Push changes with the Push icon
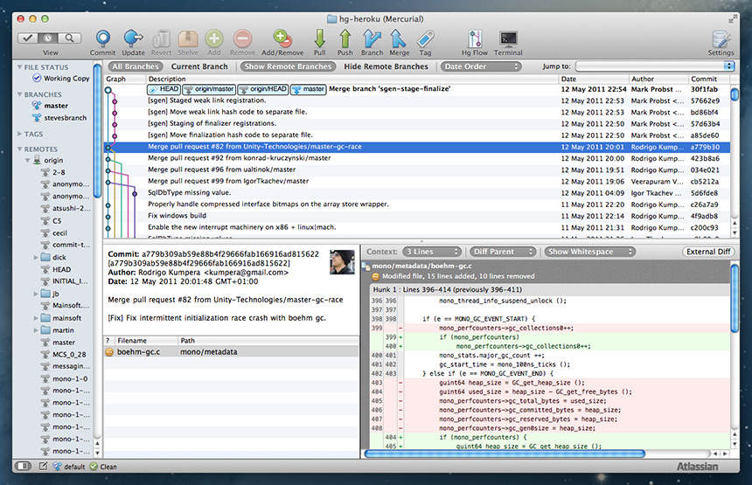 pos(345,39)
